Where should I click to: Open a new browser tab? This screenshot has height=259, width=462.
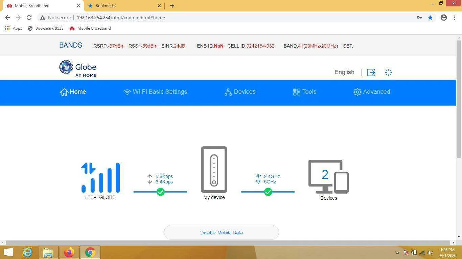172,6
